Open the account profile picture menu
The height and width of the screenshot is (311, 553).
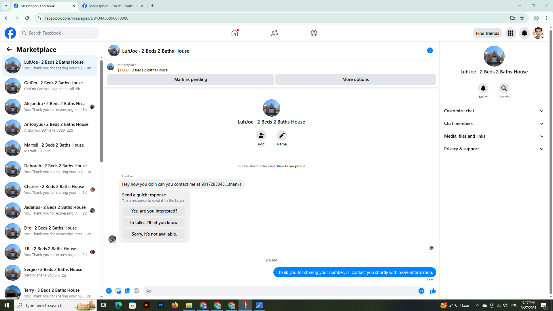tap(538, 33)
